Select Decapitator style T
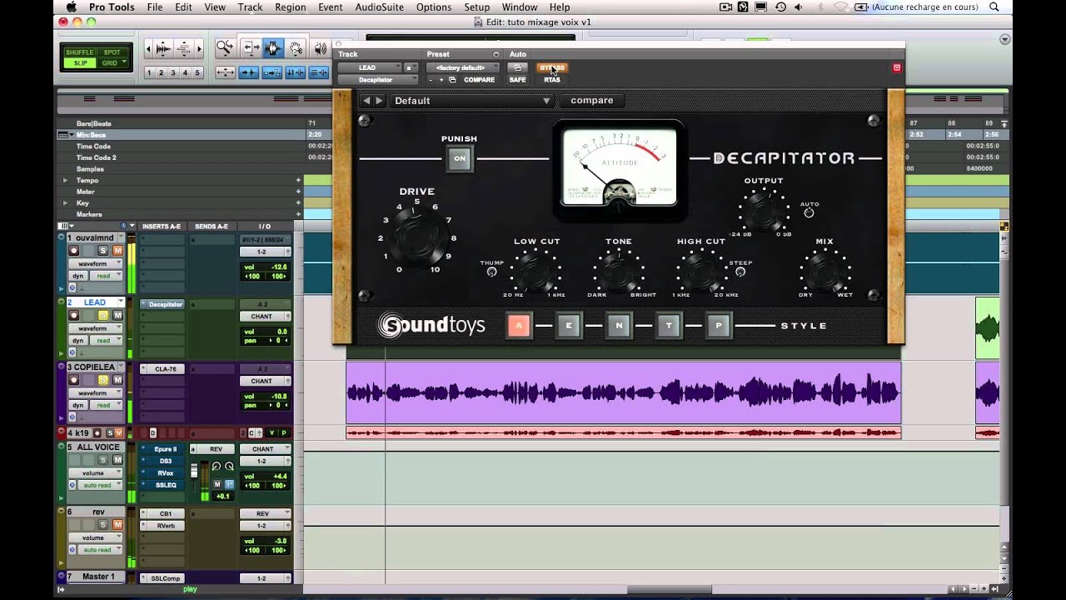 click(669, 326)
